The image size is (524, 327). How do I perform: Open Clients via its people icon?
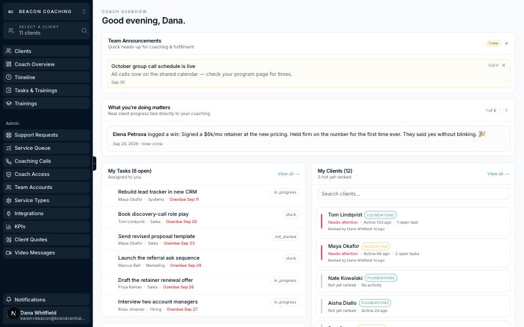click(x=9, y=51)
